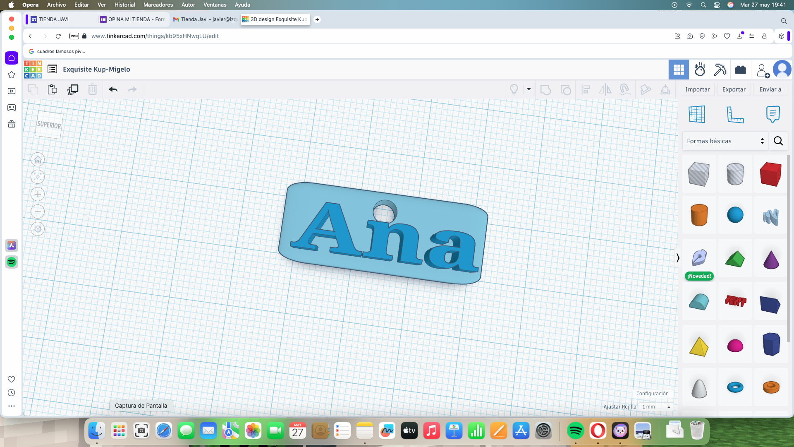
Task: Toggle perspective/orthographic view cube icon
Action: point(38,229)
